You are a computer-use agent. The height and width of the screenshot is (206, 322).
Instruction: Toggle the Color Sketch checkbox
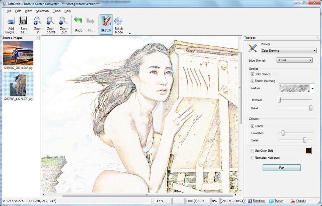[252, 74]
